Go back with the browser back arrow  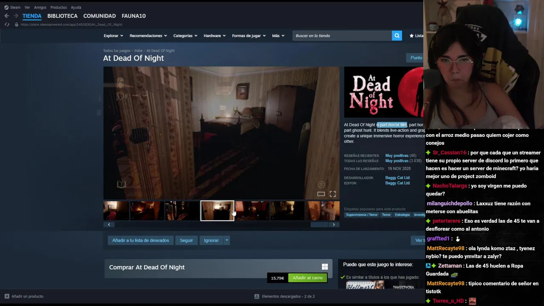(6, 16)
